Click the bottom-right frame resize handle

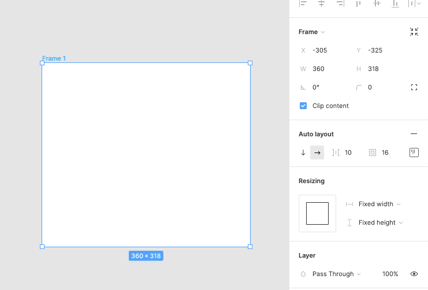(250, 247)
